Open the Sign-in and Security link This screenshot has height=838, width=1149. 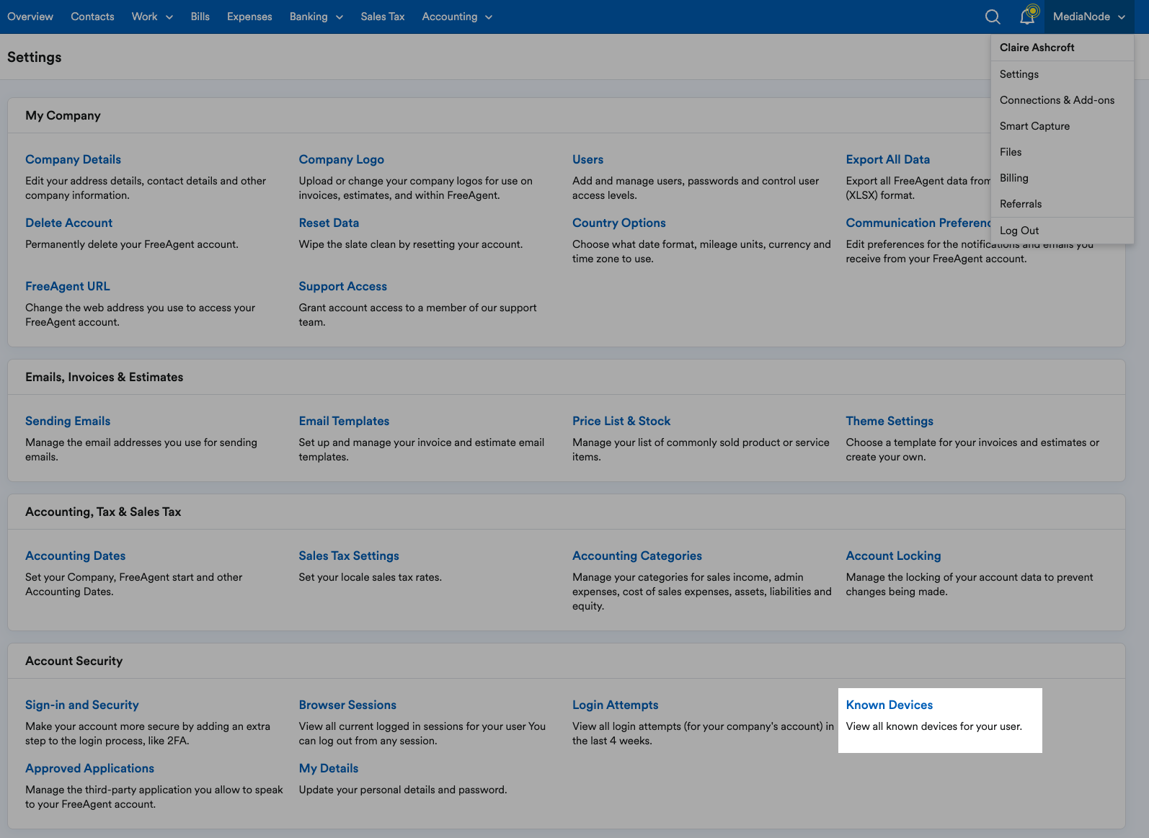(81, 705)
